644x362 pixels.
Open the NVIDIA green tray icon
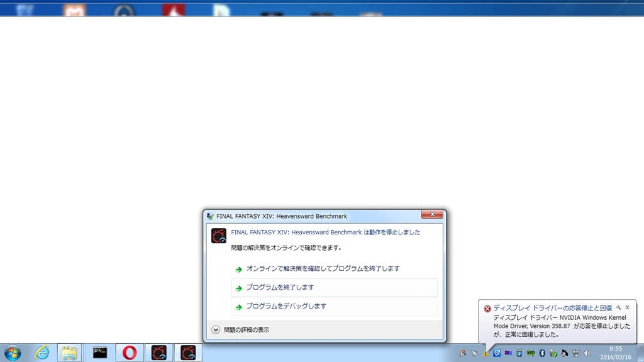(531, 353)
